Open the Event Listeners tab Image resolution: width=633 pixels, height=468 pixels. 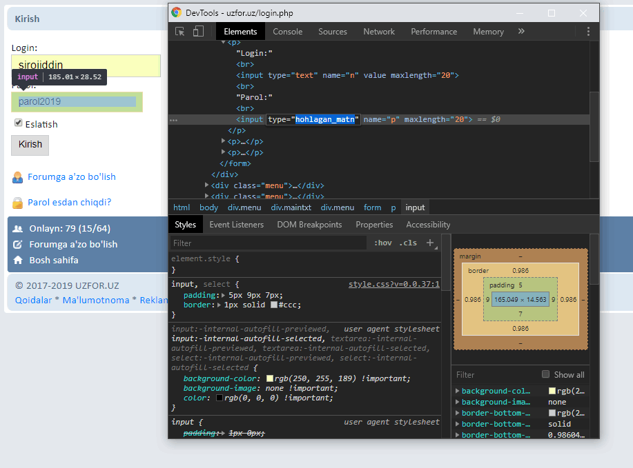click(x=236, y=225)
